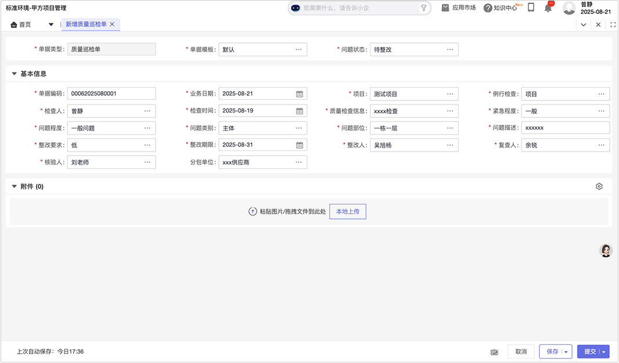The height and width of the screenshot is (363, 619).
Task: Open the 应用市场 app market
Action: pyautogui.click(x=459, y=8)
